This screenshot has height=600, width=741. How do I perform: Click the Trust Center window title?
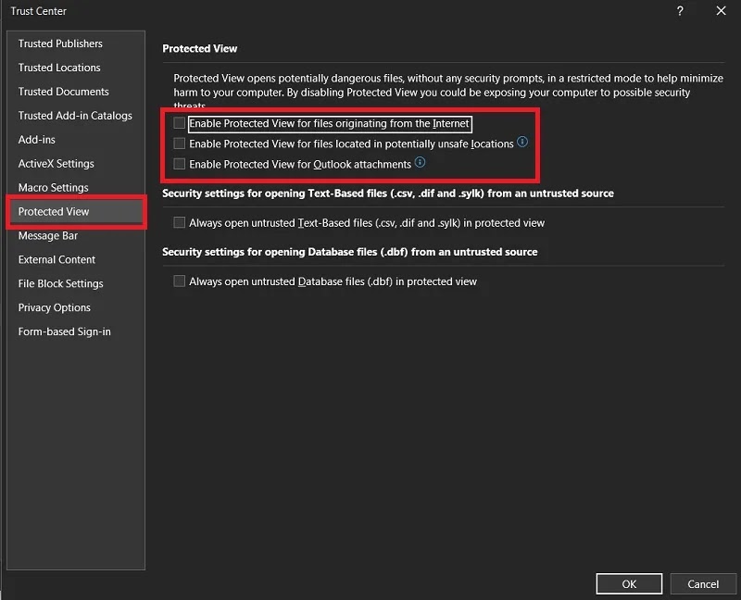[x=38, y=11]
